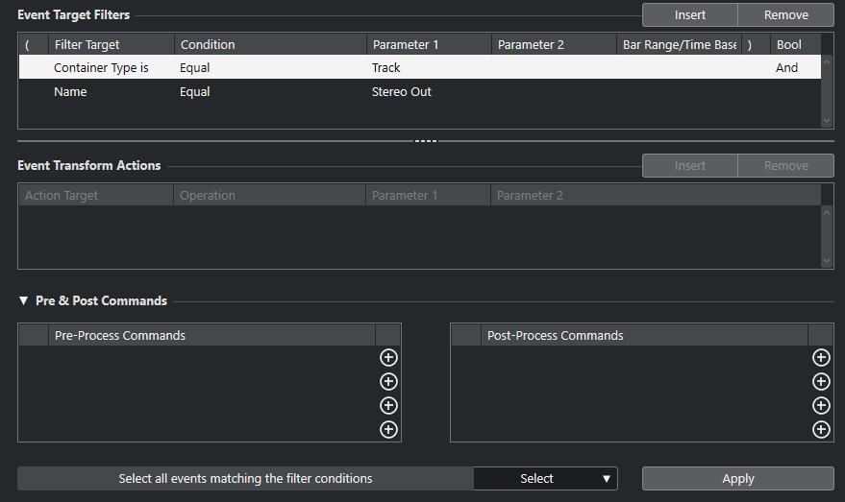The height and width of the screenshot is (502, 845).
Task: Click second plus icon in Pre-Process Commands
Action: [x=388, y=382]
